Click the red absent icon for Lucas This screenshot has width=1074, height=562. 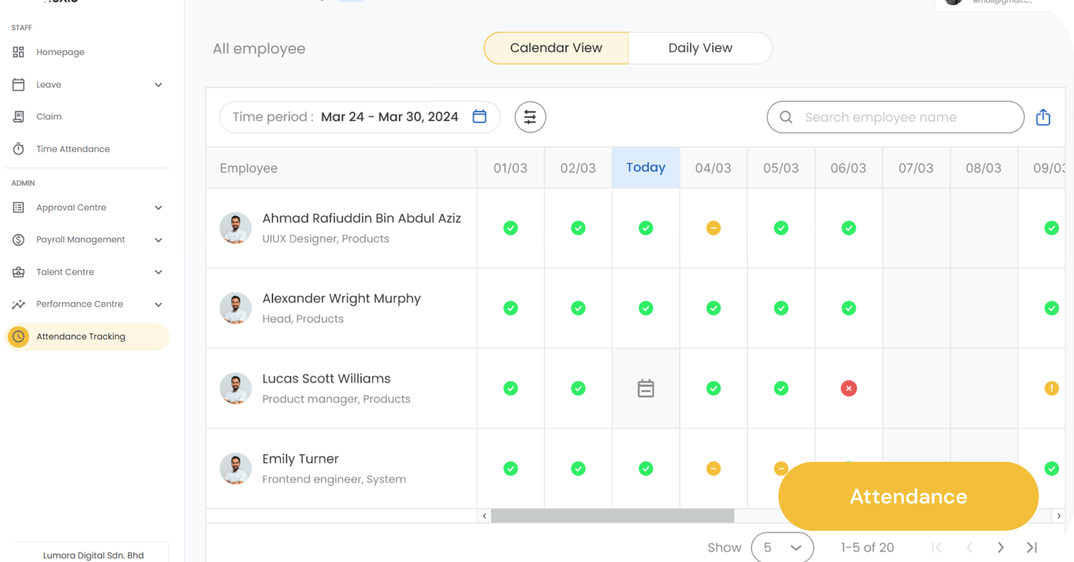point(848,389)
